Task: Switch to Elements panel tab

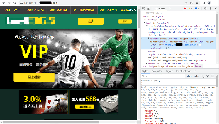Action: tap(160, 9)
